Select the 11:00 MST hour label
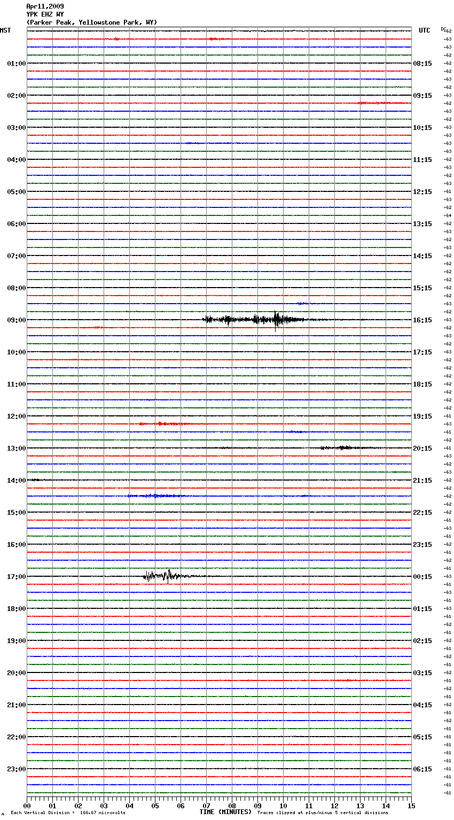 [17, 384]
